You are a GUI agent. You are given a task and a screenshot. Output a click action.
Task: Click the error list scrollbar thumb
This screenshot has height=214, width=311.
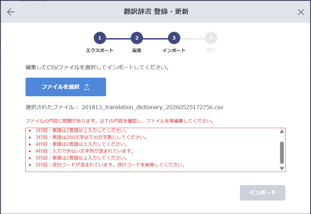[x=282, y=153]
